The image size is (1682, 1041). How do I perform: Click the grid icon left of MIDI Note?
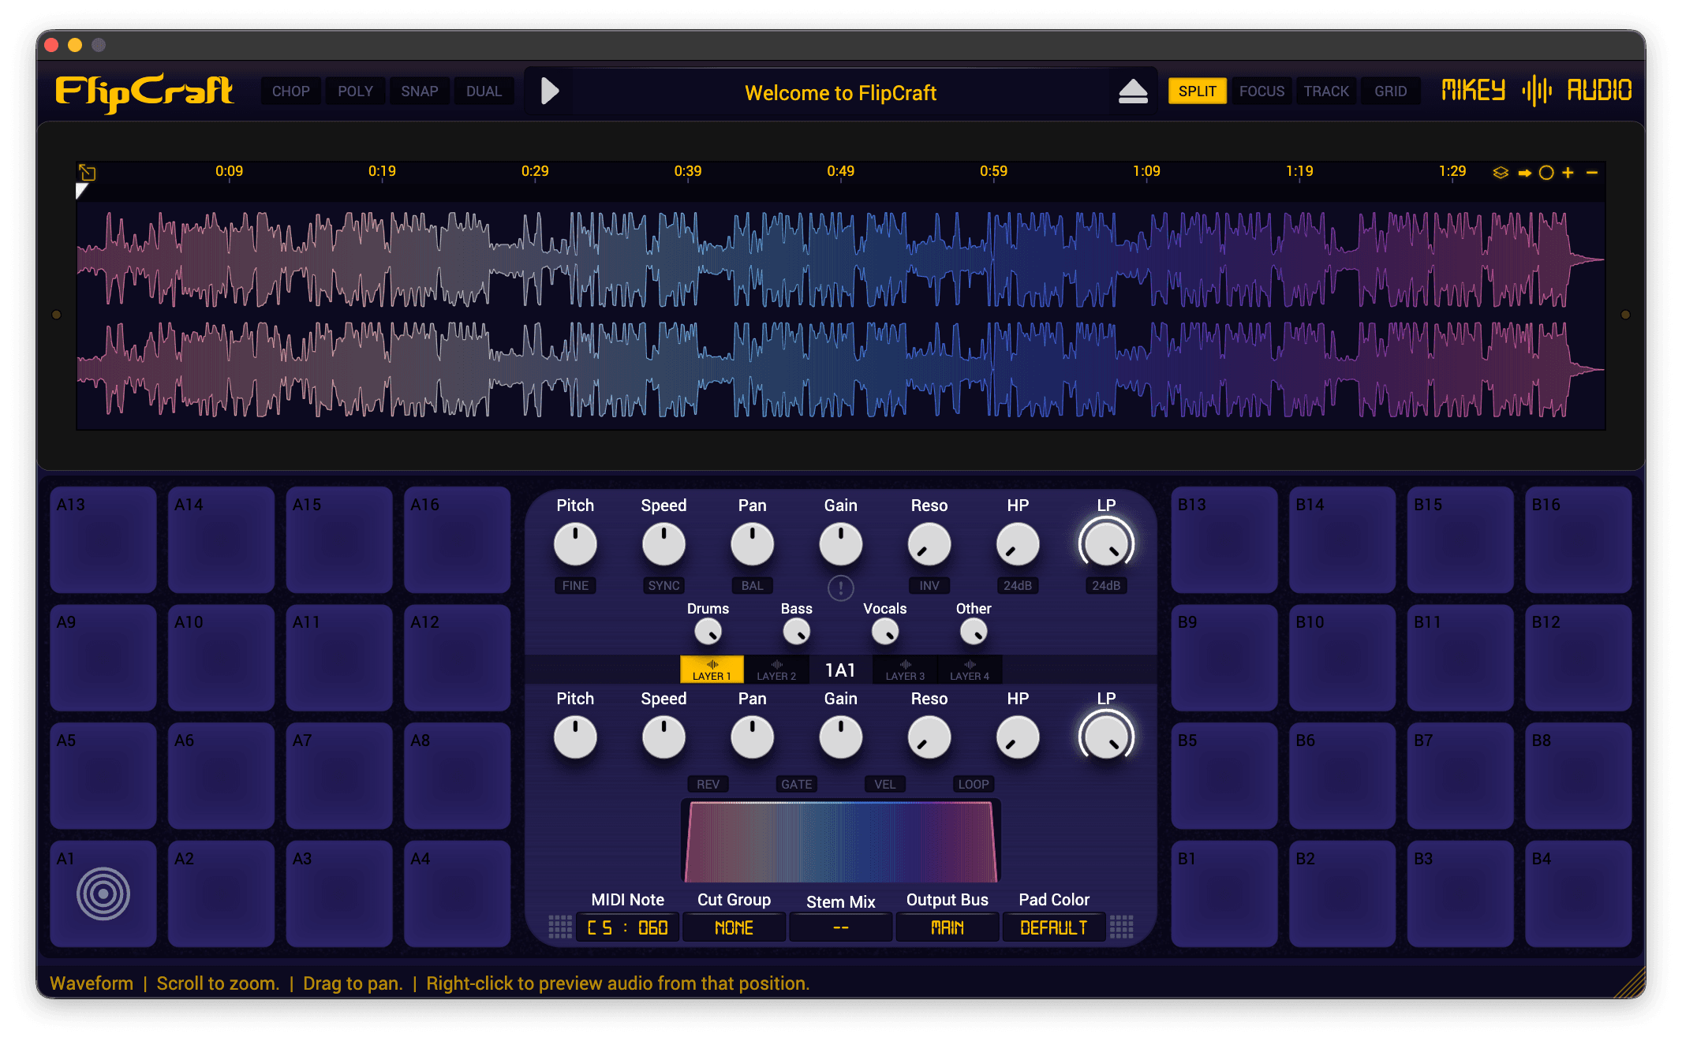pos(560,927)
